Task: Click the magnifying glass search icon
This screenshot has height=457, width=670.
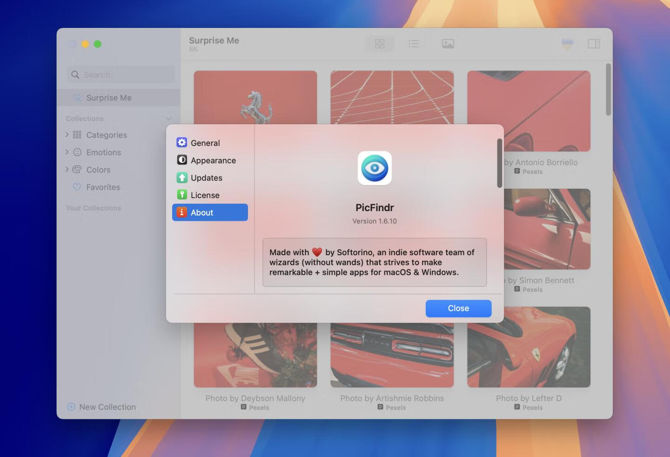Action: pos(75,74)
